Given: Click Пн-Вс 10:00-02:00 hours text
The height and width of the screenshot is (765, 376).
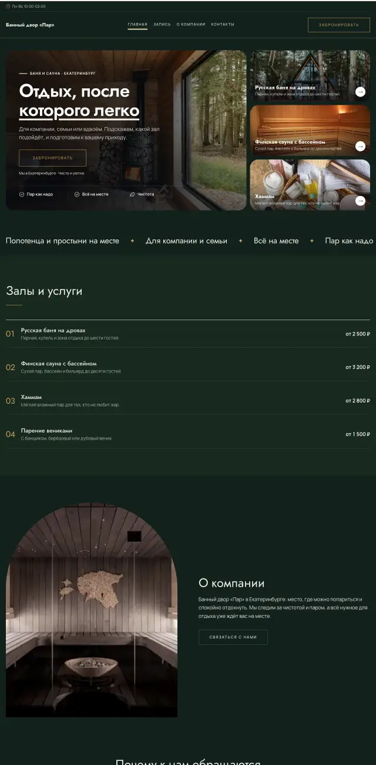Looking at the screenshot, I should tap(29, 6).
